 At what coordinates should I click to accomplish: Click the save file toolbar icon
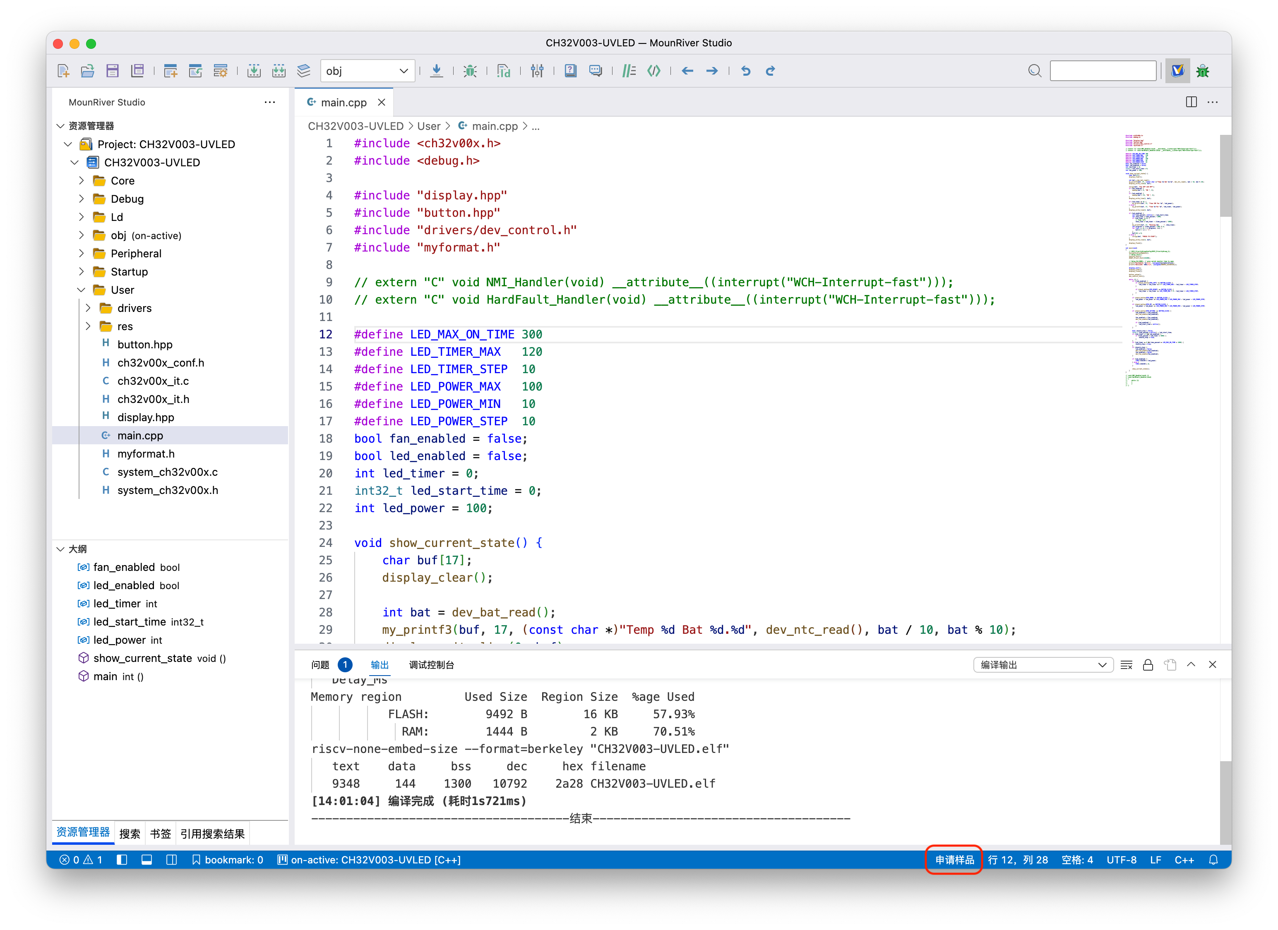[x=112, y=71]
